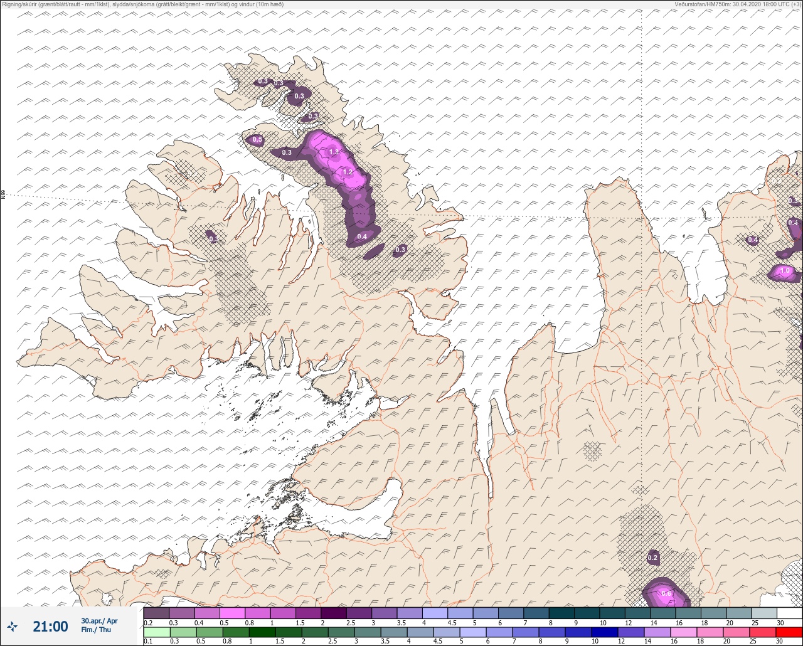
Task: Click the wind compass icon beside 21:00
Action: [12, 626]
